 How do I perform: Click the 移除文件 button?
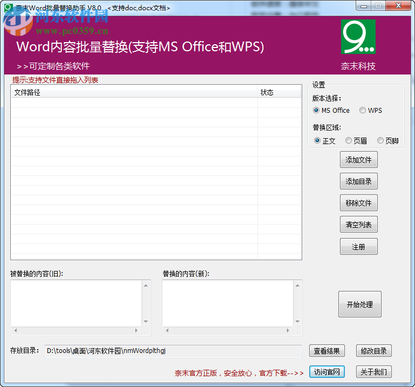[359, 203]
